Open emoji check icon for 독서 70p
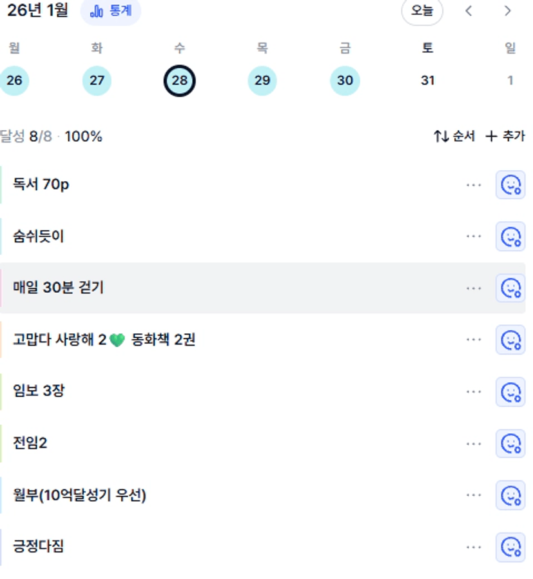533x579 pixels. [x=510, y=185]
